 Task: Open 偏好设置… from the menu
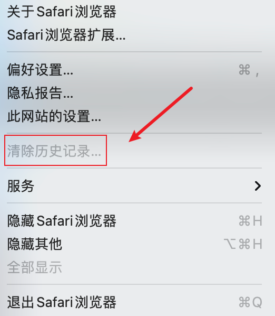tap(134, 70)
